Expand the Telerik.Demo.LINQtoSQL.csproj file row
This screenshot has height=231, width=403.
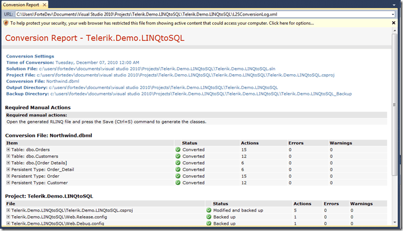(x=8, y=210)
